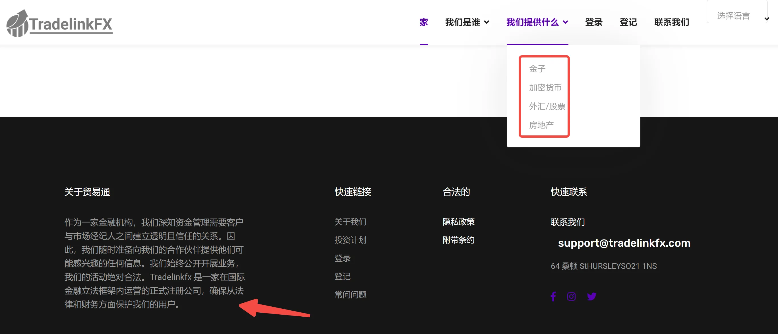Click the 快速链接 heading
Screen dimensions: 778x334
353,192
